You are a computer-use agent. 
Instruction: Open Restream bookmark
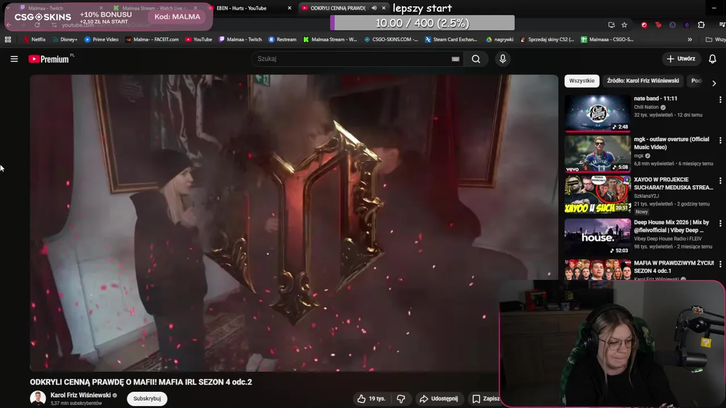point(282,40)
